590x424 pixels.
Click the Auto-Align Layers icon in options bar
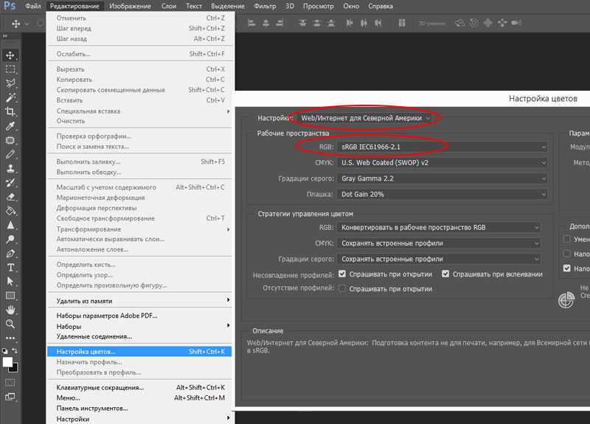click(x=402, y=23)
